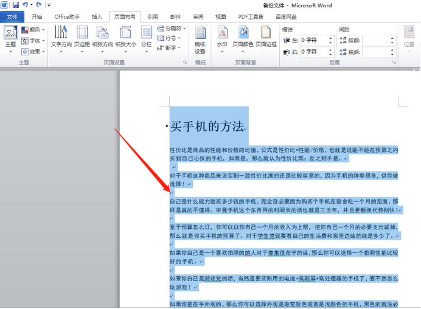Click the underlined word 游戏党

coord(213,279)
